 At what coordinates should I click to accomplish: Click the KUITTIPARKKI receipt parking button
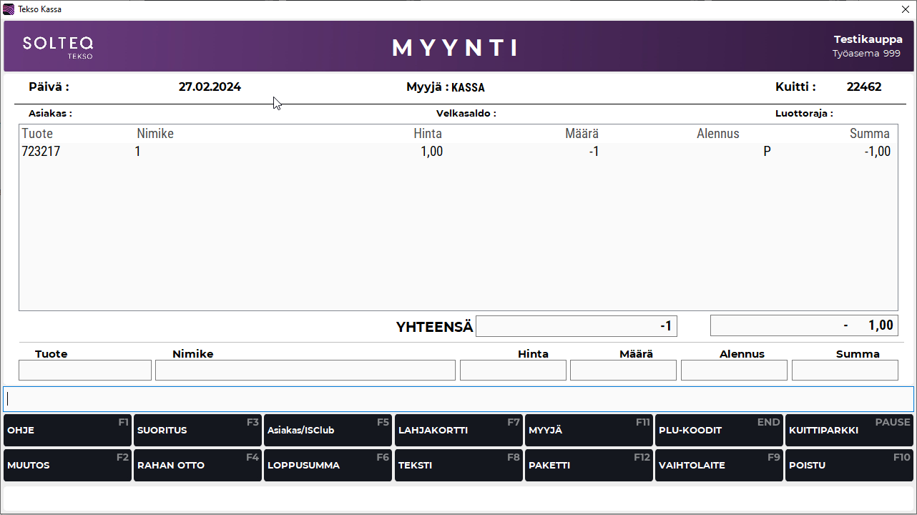(849, 431)
